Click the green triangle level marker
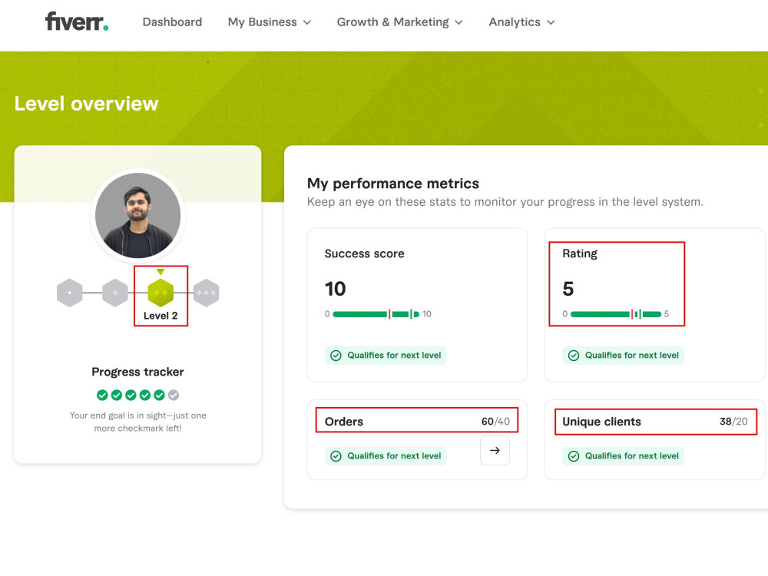 (161, 272)
